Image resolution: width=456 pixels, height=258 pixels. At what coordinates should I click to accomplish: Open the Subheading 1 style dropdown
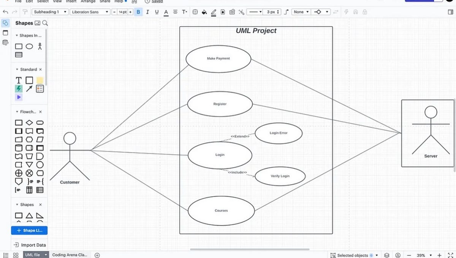(x=50, y=12)
